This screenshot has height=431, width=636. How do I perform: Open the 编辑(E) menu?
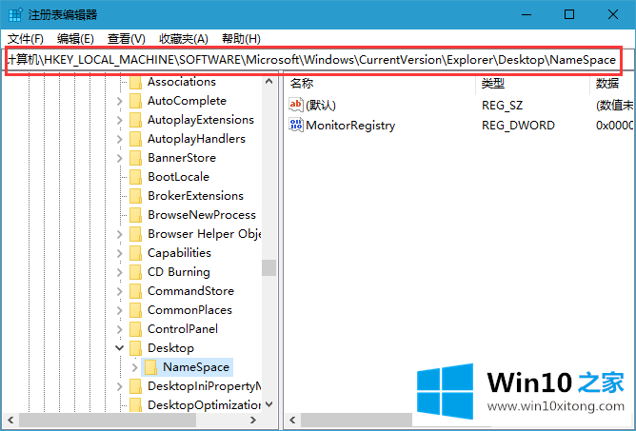(x=75, y=39)
